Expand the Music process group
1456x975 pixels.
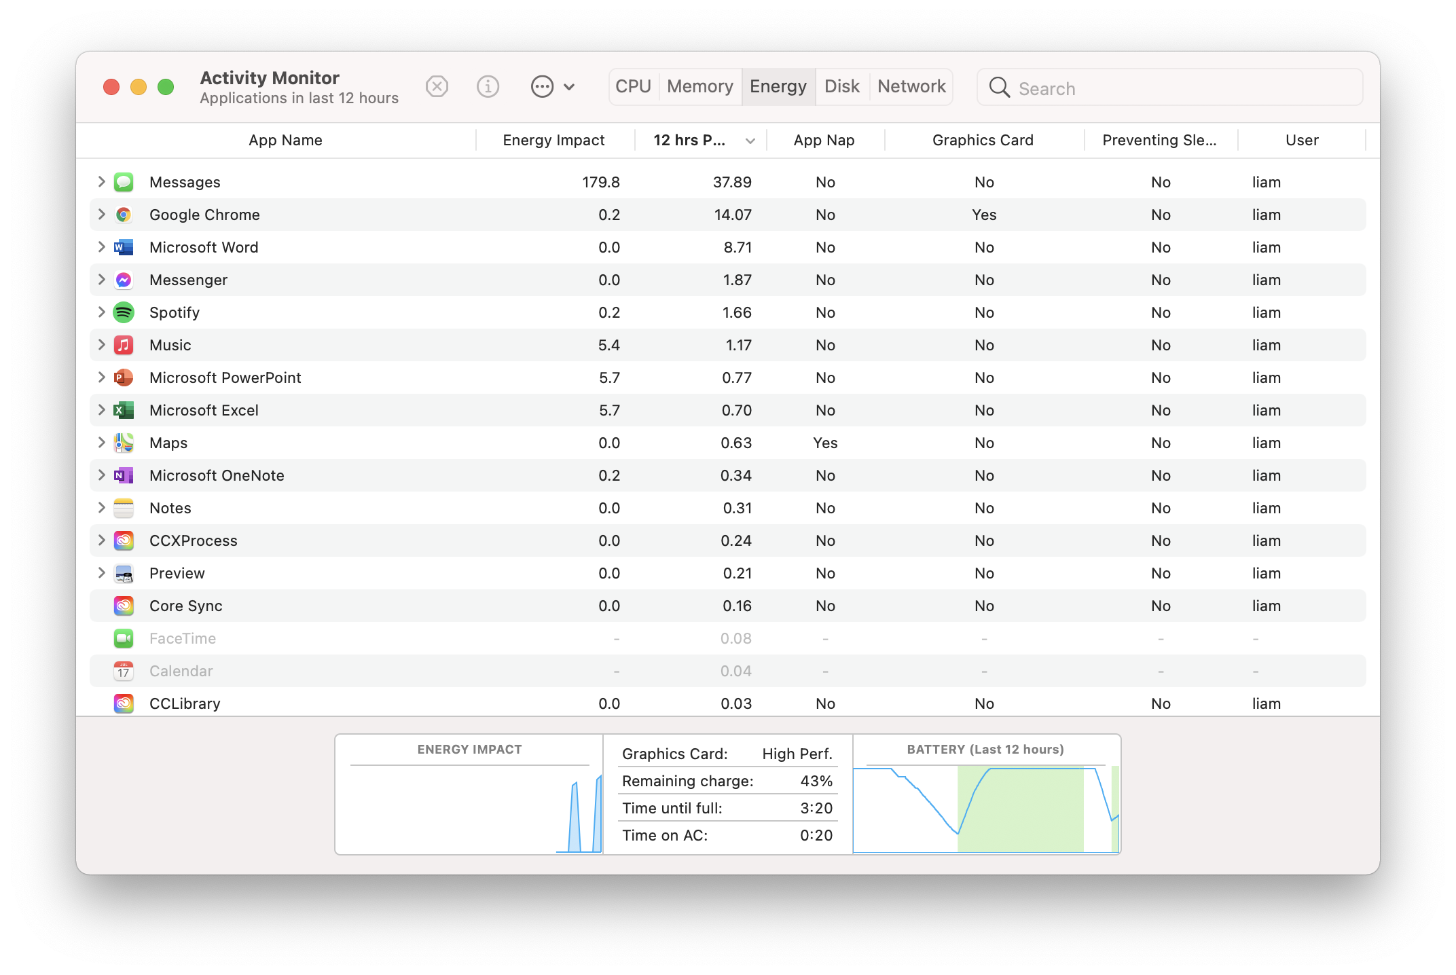point(101,344)
